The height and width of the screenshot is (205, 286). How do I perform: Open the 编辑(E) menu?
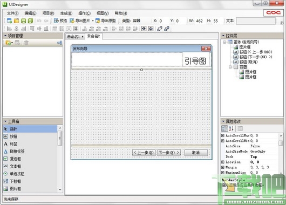point(30,13)
